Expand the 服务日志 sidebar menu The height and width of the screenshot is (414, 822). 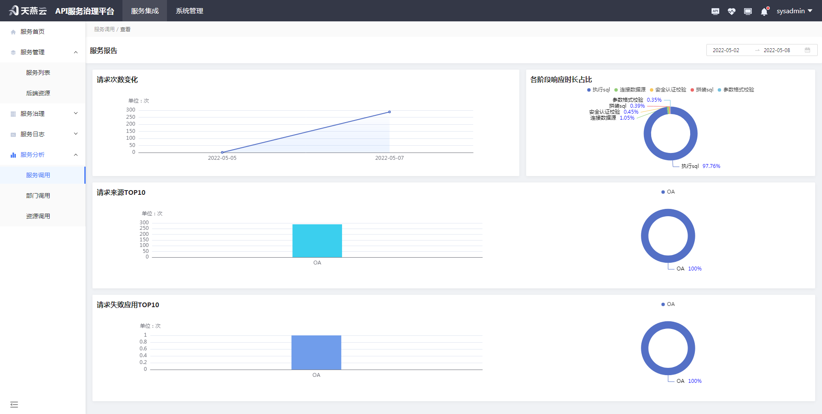tap(43, 134)
